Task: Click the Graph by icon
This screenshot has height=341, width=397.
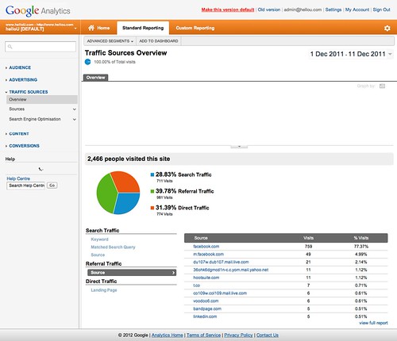Action: pyautogui.click(x=382, y=86)
